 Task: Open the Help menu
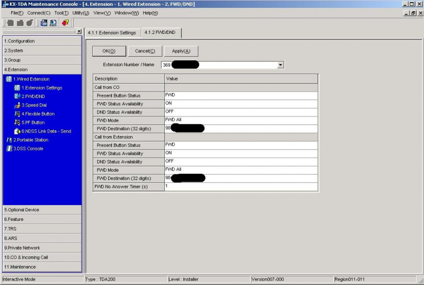[x=151, y=13]
